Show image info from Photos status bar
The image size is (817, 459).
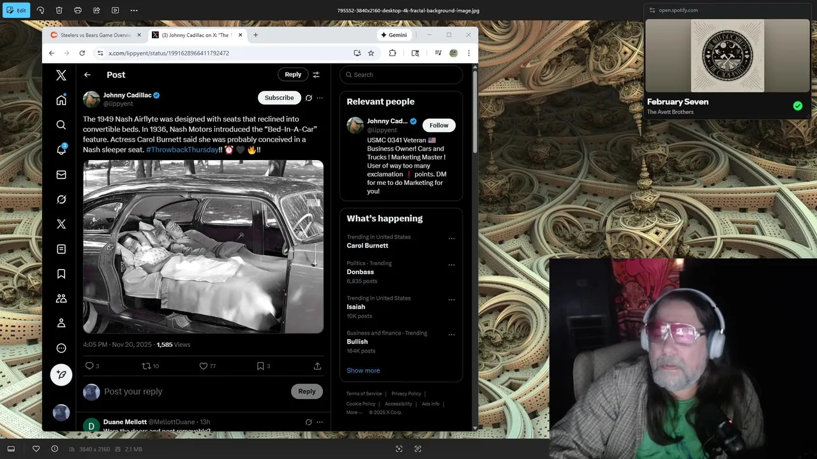[x=54, y=449]
